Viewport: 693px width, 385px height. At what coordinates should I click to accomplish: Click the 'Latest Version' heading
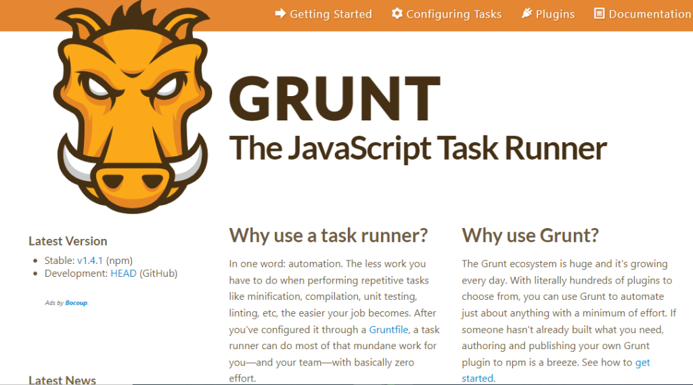[x=68, y=241]
